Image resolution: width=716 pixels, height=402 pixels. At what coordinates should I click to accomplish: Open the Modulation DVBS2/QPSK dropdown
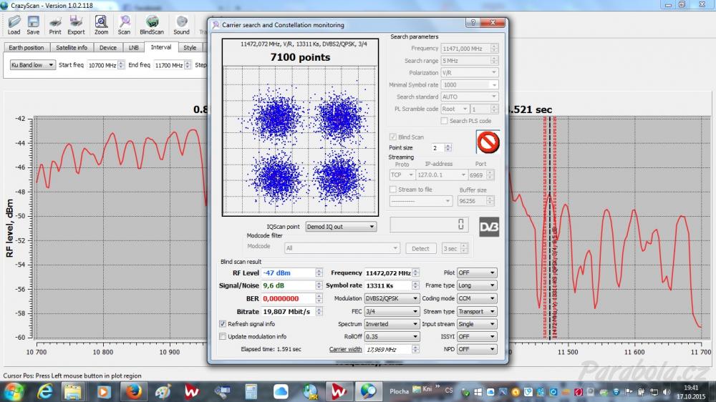[x=392, y=298]
